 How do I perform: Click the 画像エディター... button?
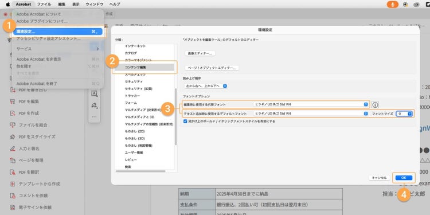[200, 53]
